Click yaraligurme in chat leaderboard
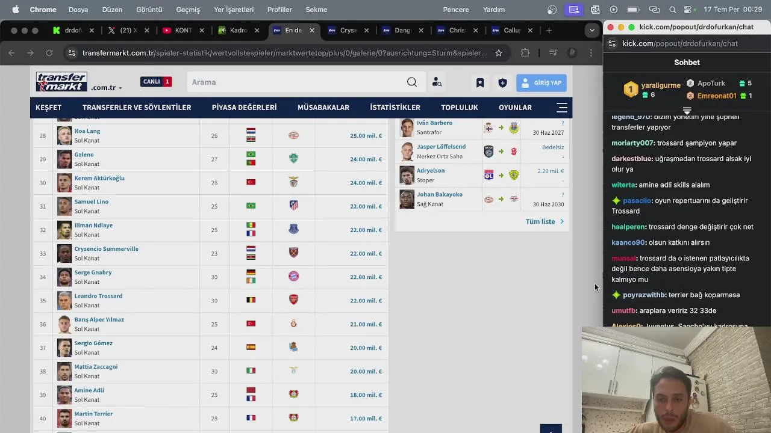771x433 pixels. pos(661,85)
